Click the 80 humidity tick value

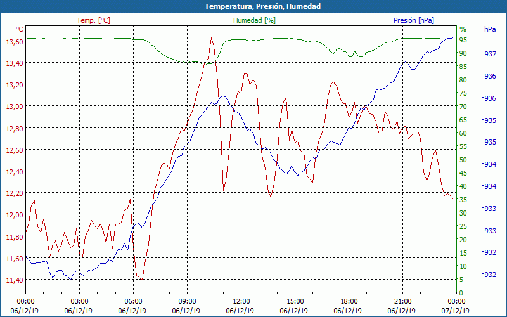(x=463, y=80)
